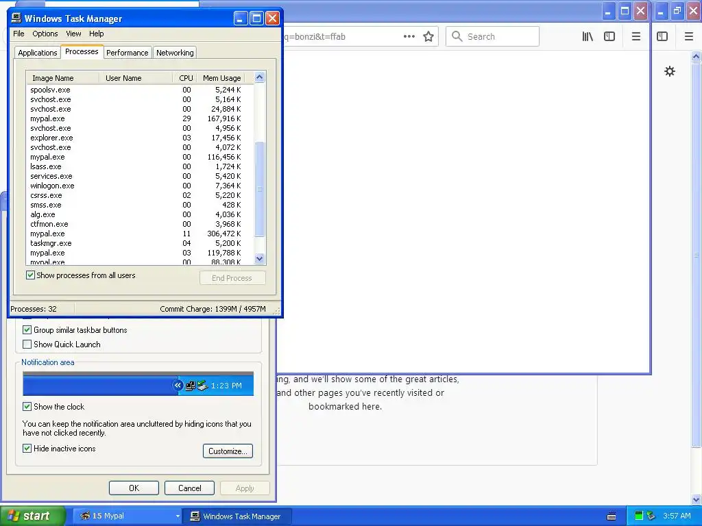Select svchost.exe row using 24,884 K
This screenshot has width=702, height=526.
coord(140,109)
